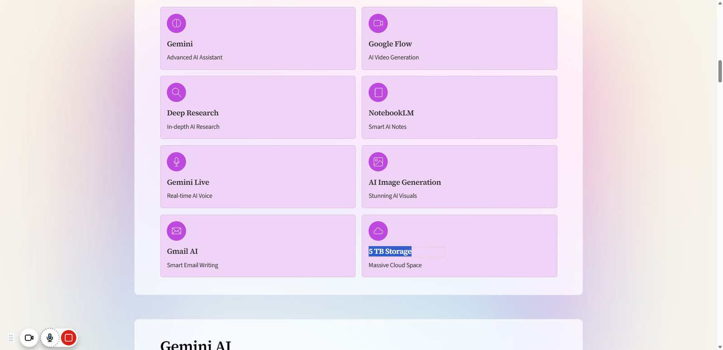The height and width of the screenshot is (350, 723).
Task: Click the page scrollbar thumb
Action: click(x=720, y=71)
